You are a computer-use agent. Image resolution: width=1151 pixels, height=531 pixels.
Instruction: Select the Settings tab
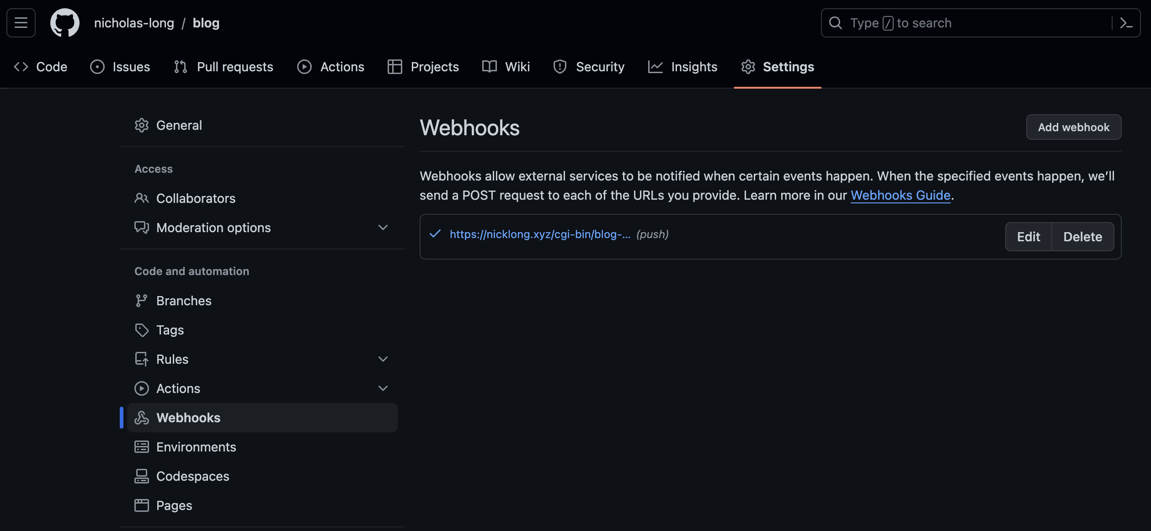(x=778, y=67)
